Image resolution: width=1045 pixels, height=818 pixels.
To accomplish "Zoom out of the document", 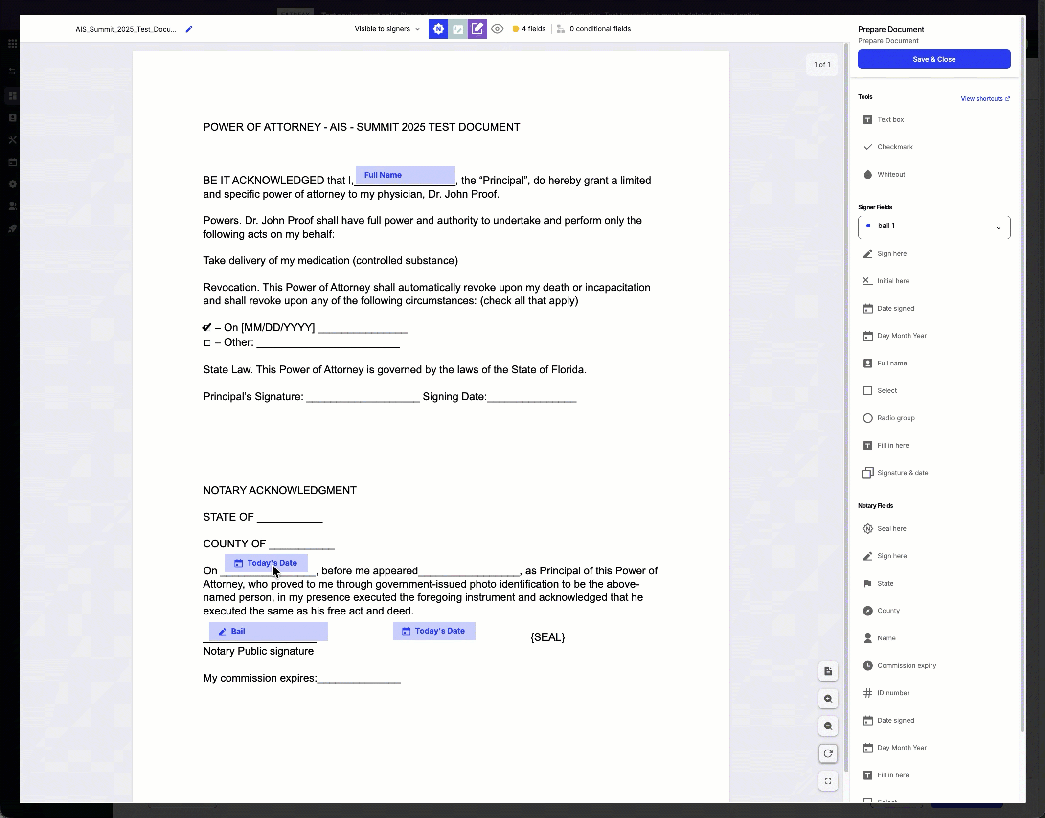I will 828,726.
